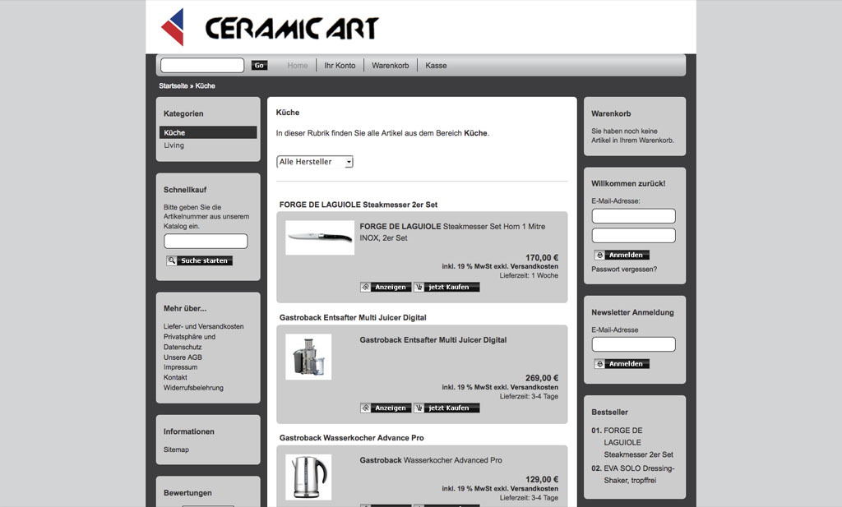Open Gastroback Wasserkocher Advanced Pro title link
842x507 pixels.
tap(431, 460)
